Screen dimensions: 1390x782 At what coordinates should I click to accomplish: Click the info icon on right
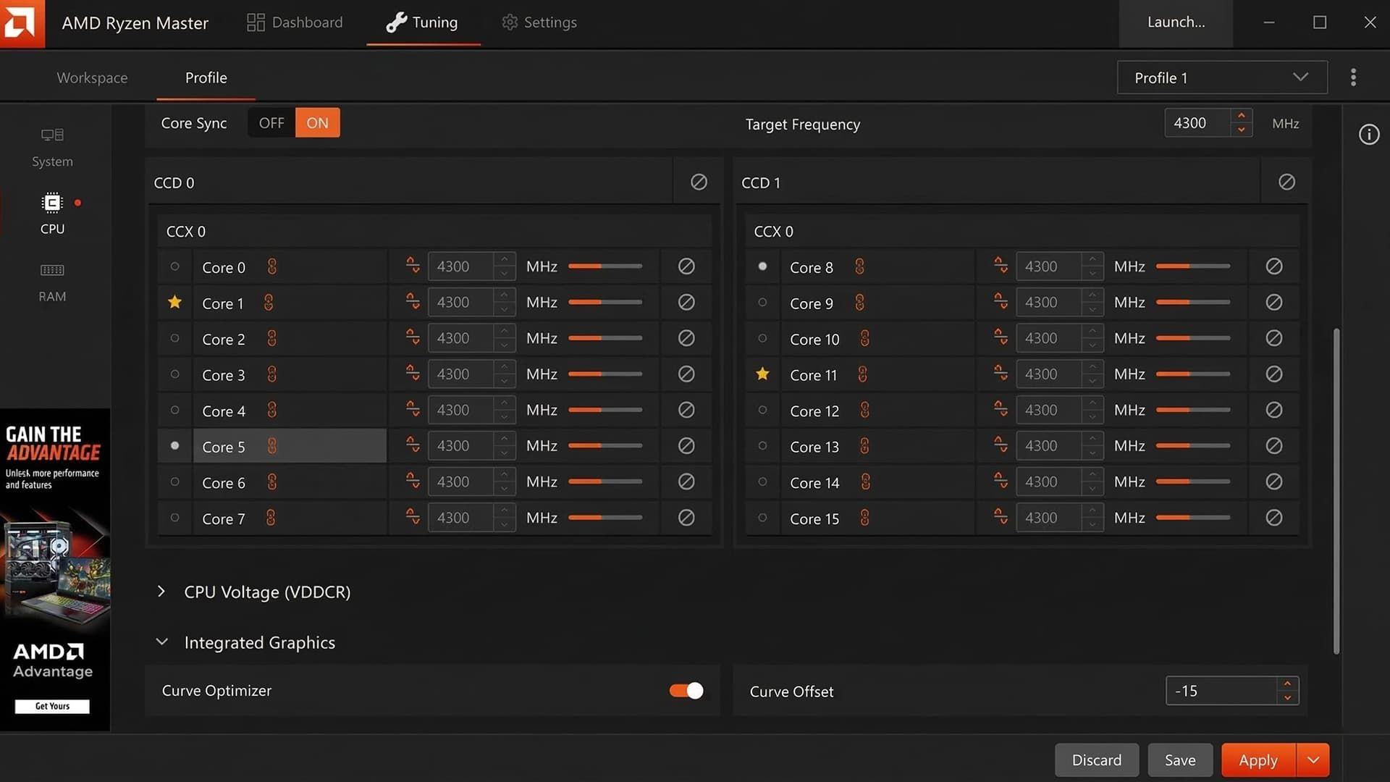coord(1368,135)
